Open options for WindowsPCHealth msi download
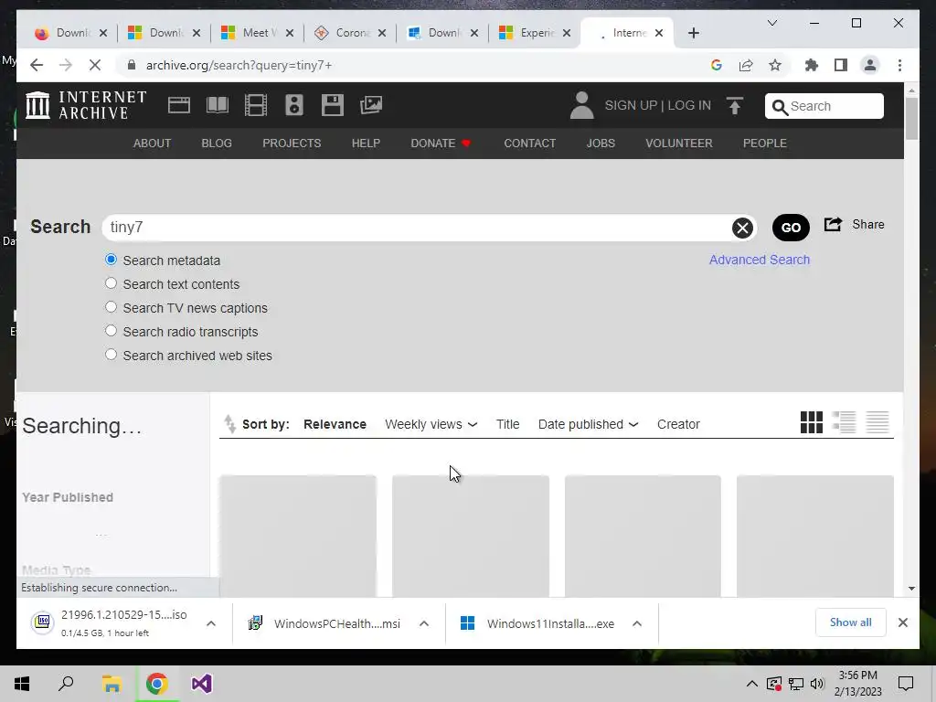The image size is (936, 702). click(x=424, y=623)
